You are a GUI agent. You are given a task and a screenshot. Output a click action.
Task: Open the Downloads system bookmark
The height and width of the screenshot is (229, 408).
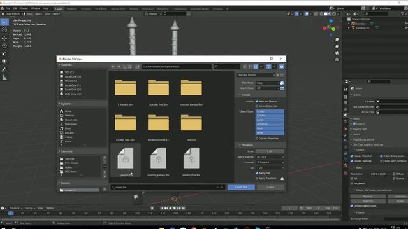[x=71, y=124]
